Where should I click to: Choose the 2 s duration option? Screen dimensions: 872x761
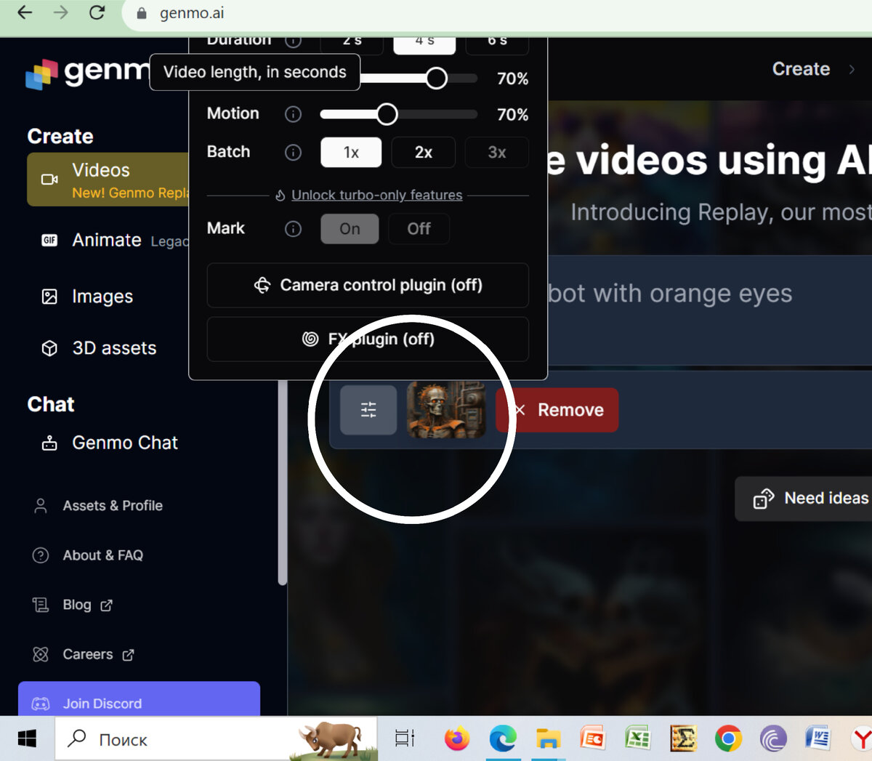(352, 44)
